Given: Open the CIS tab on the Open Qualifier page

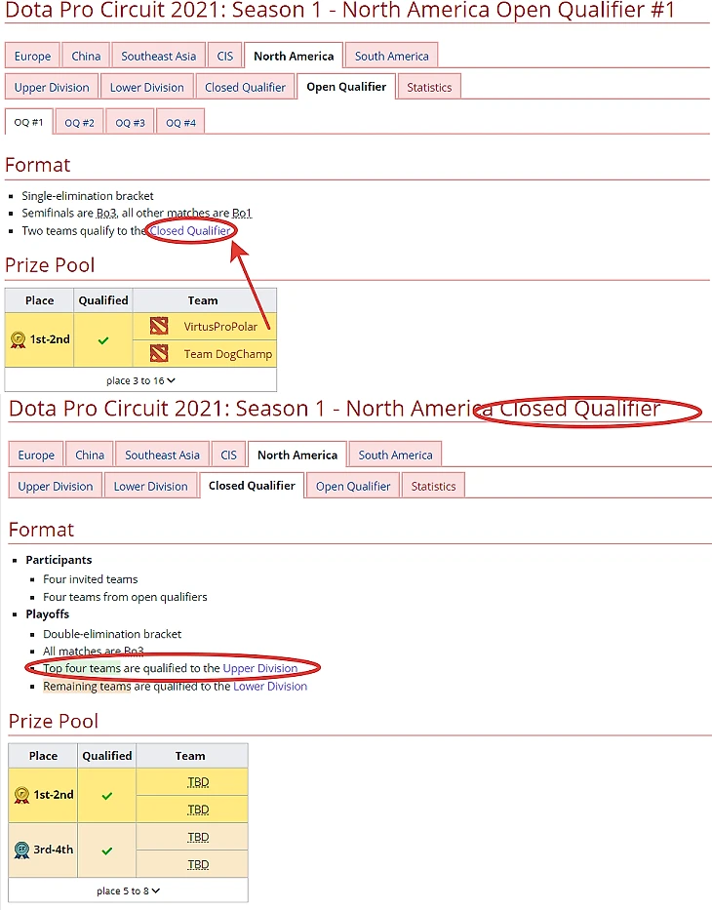Looking at the screenshot, I should pos(225,56).
